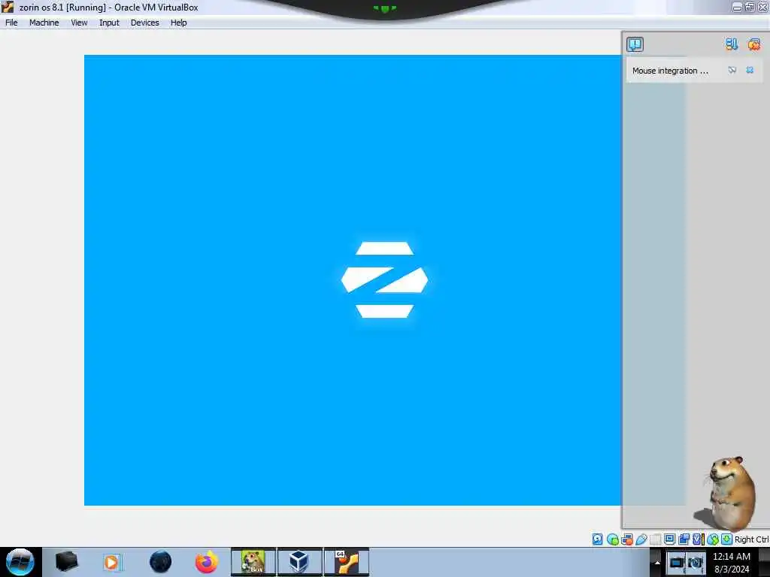This screenshot has width=770, height=577.
Task: Open the Devices menu
Action: (x=145, y=23)
